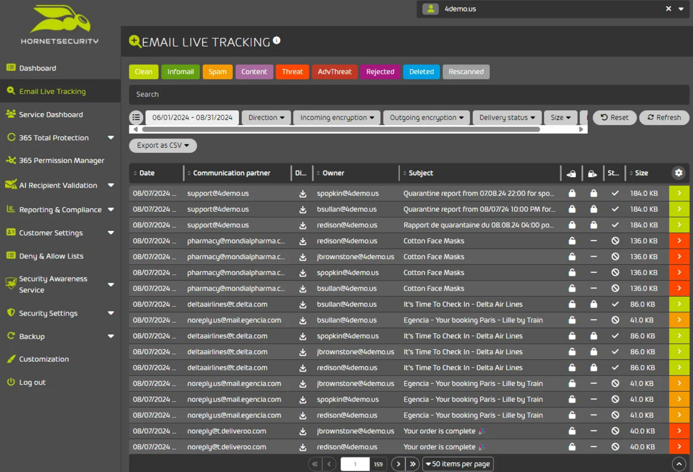Screen dimensions: 693x472
Task: Open green arrow for first quarantine report row
Action: coord(679,193)
